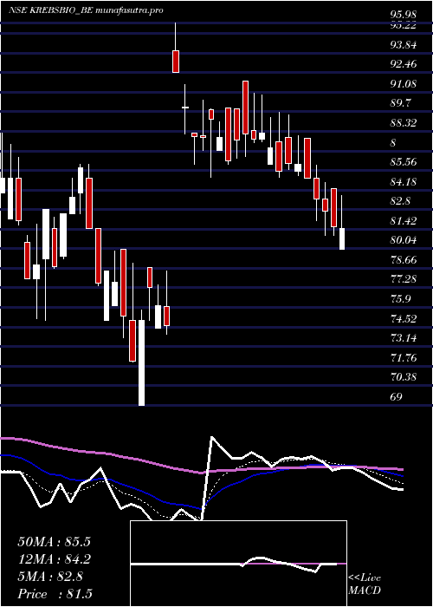This screenshot has width=433, height=607.
Task: Select the 73.14 price axis label
Action: [404, 338]
